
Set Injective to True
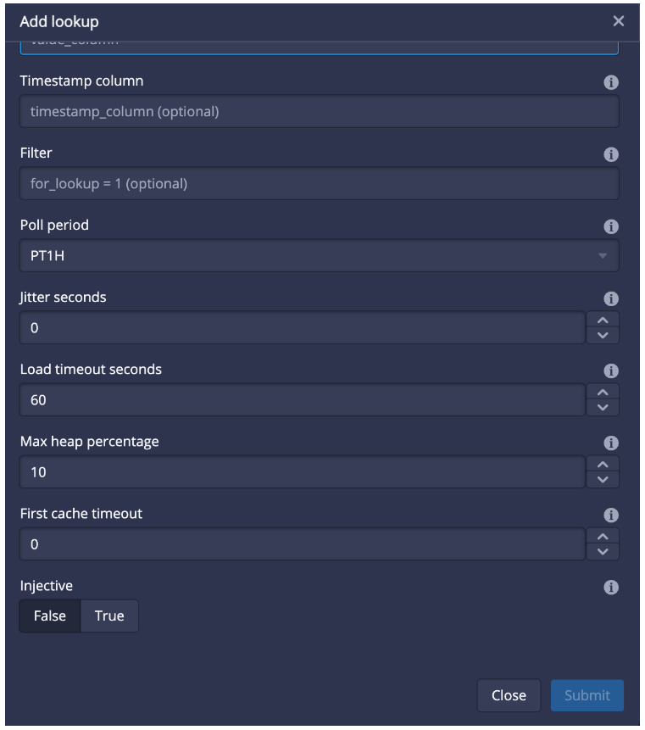tap(109, 616)
